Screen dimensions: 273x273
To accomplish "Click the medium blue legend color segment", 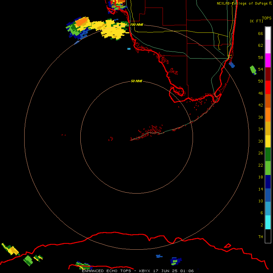I will click(x=268, y=195).
